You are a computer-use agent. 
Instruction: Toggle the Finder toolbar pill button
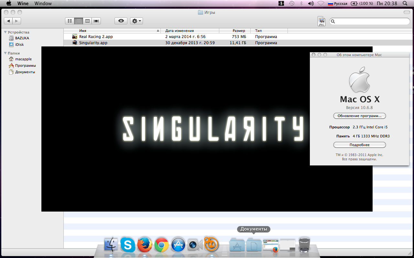tap(407, 12)
